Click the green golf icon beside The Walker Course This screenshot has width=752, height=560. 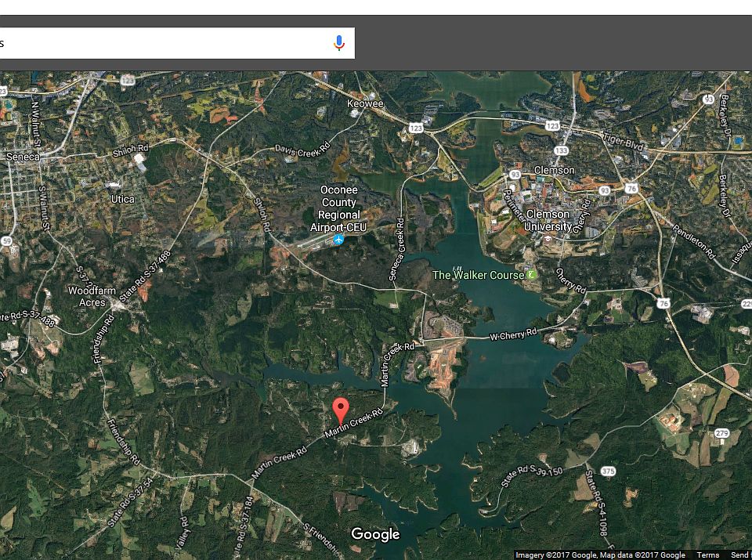[531, 275]
